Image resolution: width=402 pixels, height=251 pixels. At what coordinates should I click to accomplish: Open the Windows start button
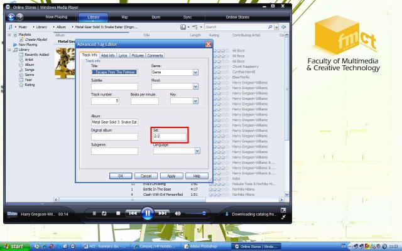click(15, 247)
